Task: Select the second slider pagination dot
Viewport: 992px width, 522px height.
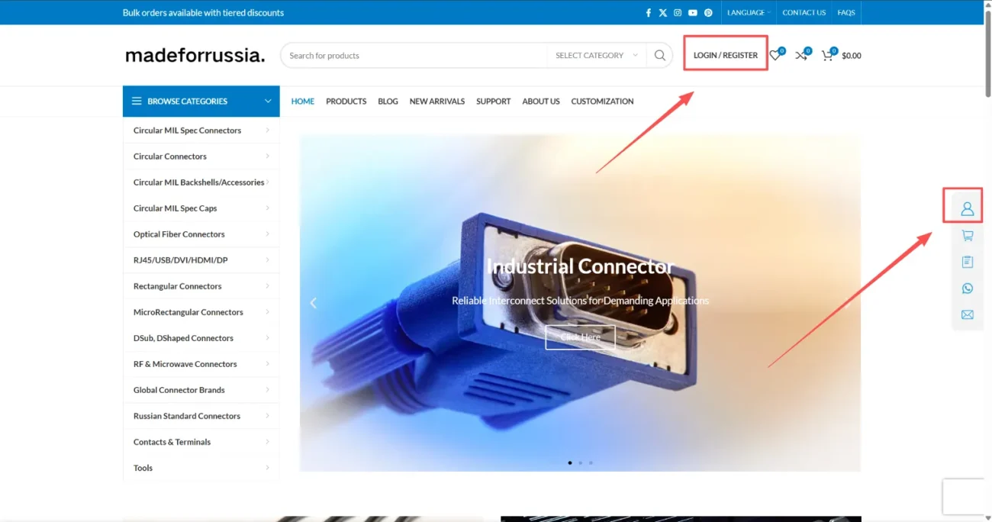Action: coord(580,462)
